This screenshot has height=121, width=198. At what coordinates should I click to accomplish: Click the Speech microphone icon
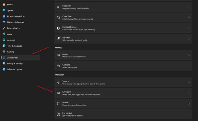(58, 82)
